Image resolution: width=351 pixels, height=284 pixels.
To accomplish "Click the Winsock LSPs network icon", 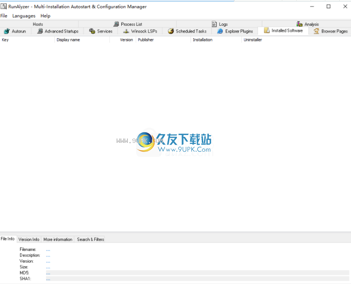I will coord(126,31).
